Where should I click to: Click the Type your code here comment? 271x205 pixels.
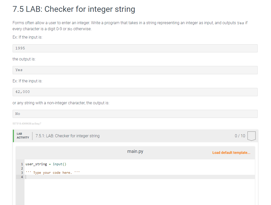[x=53, y=173]
